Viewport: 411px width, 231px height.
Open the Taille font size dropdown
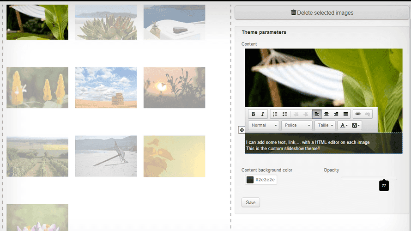pyautogui.click(x=325, y=125)
